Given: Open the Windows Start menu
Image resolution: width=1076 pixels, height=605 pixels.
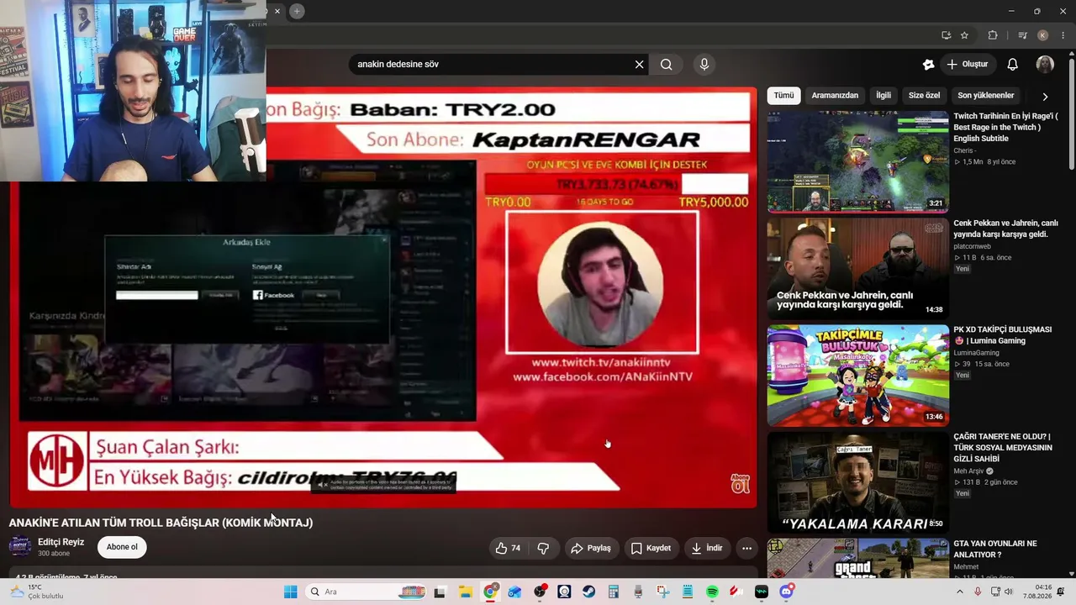Looking at the screenshot, I should click(x=290, y=592).
